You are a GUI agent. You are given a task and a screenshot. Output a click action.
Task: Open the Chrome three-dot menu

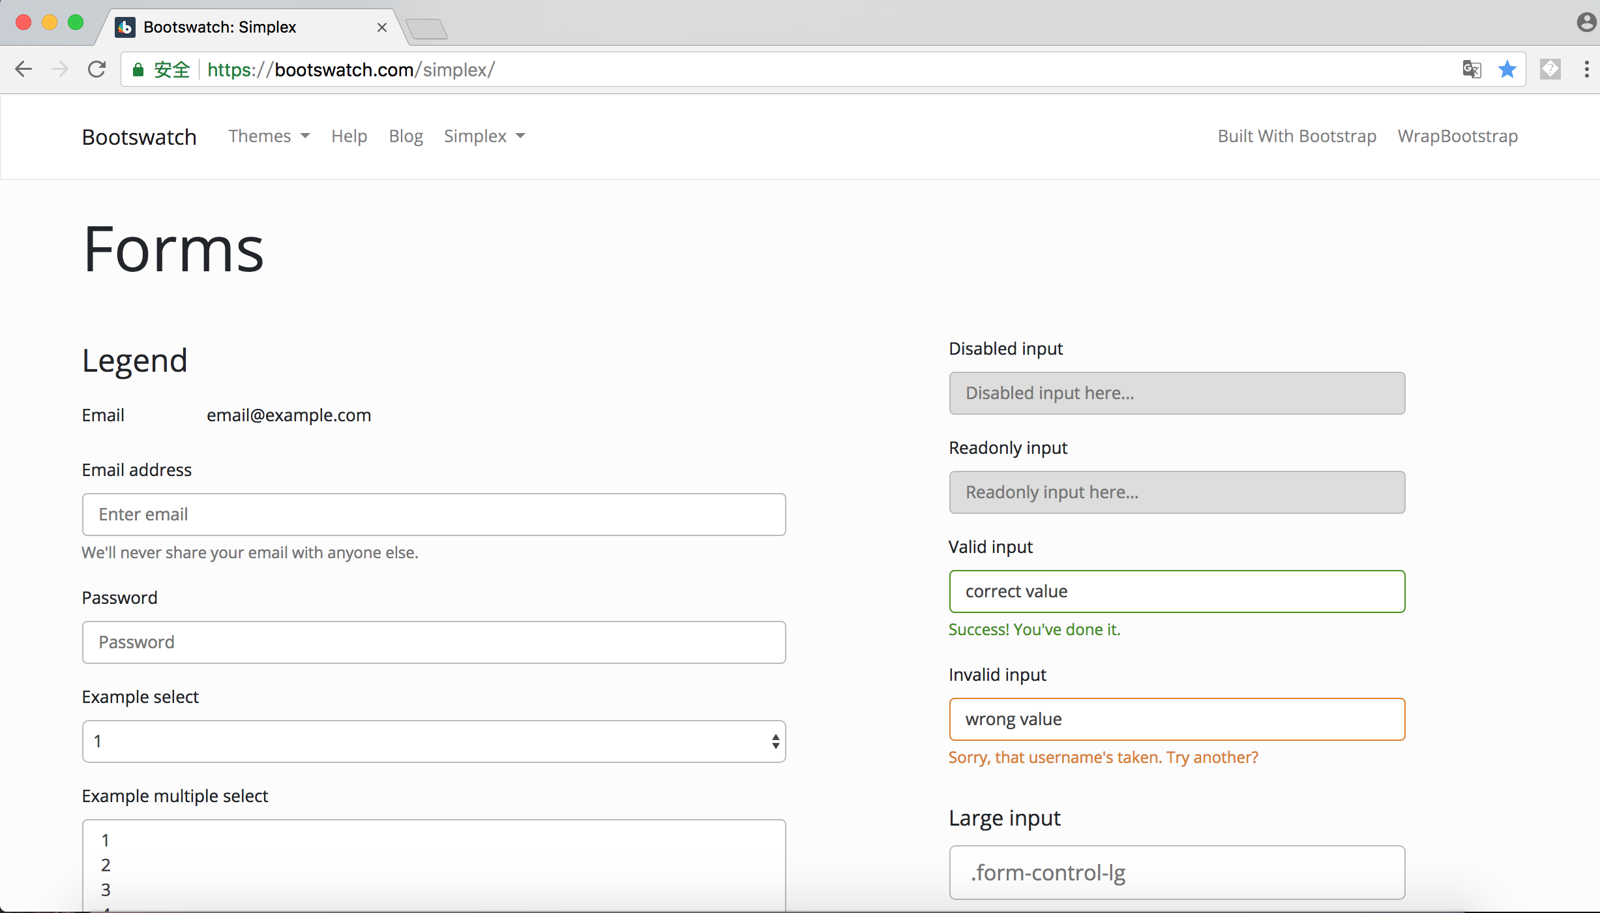pyautogui.click(x=1586, y=69)
